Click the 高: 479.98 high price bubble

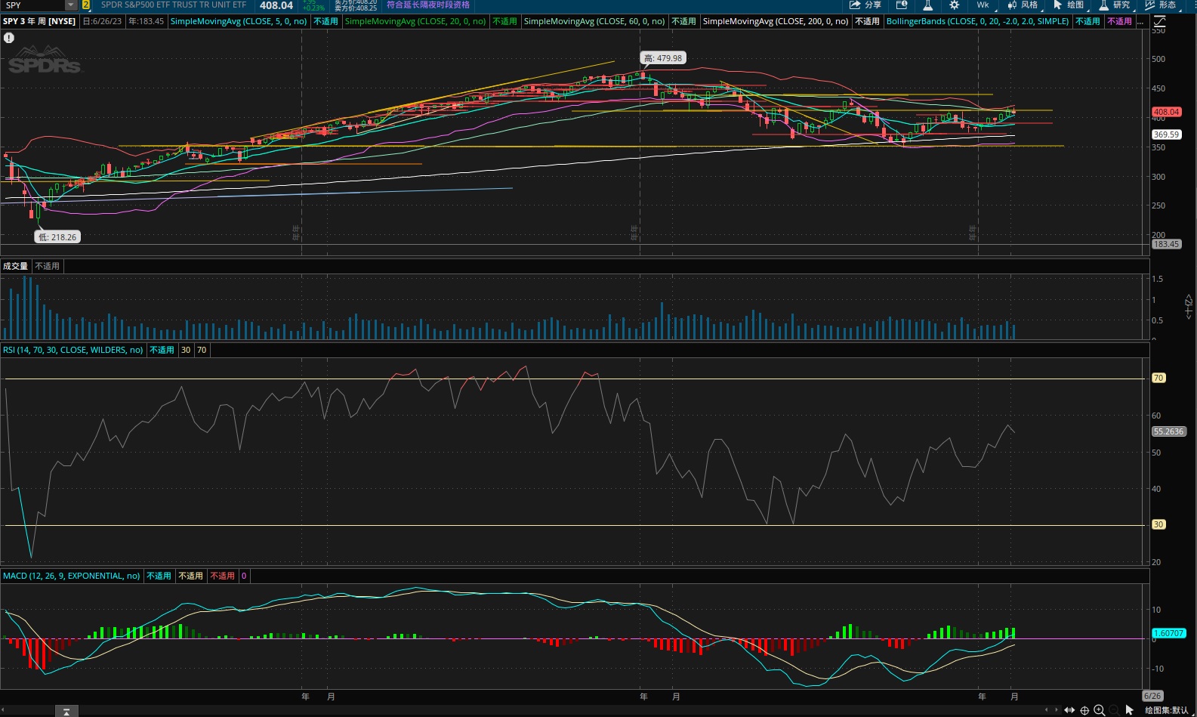[663, 58]
